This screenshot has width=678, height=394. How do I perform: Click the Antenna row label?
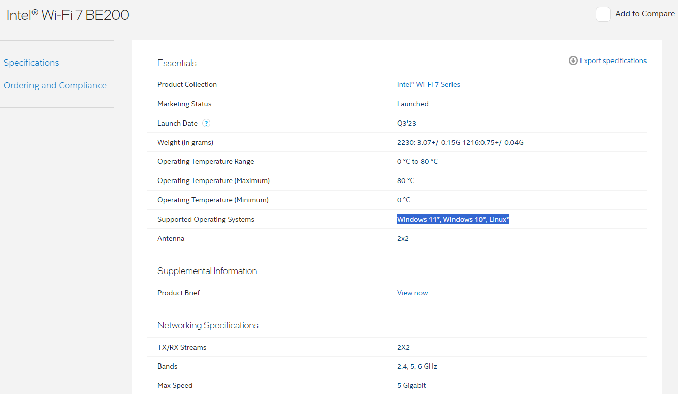[x=171, y=238]
